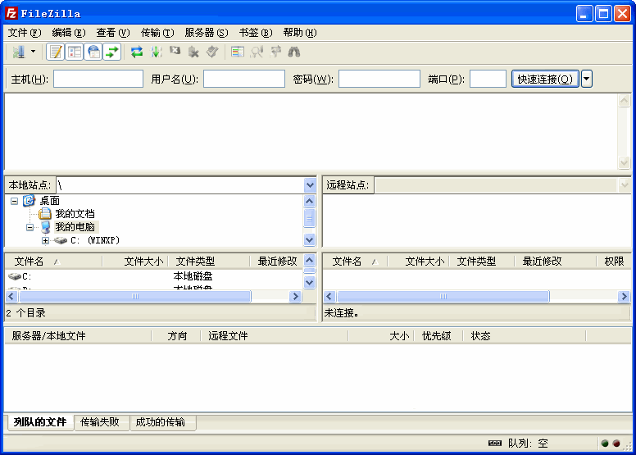Open the Site Manager icon
The height and width of the screenshot is (455, 636).
coord(18,52)
